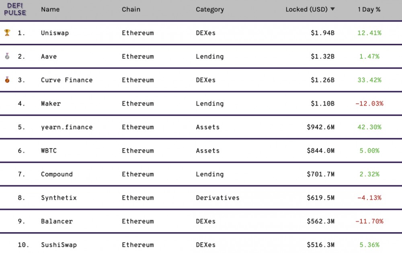The image size is (402, 253).
Task: Click the silver medal icon beside Aave
Action: click(7, 56)
